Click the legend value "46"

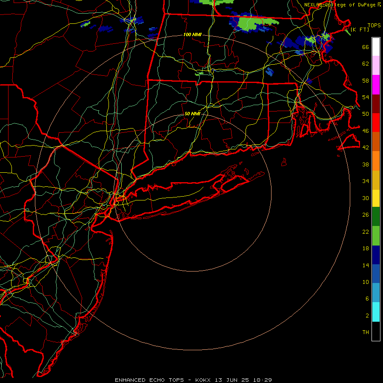pos(366,131)
